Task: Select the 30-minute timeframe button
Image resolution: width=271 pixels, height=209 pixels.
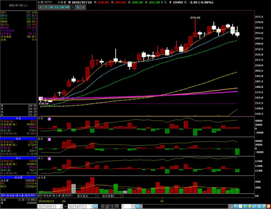Action: (x=62, y=7)
